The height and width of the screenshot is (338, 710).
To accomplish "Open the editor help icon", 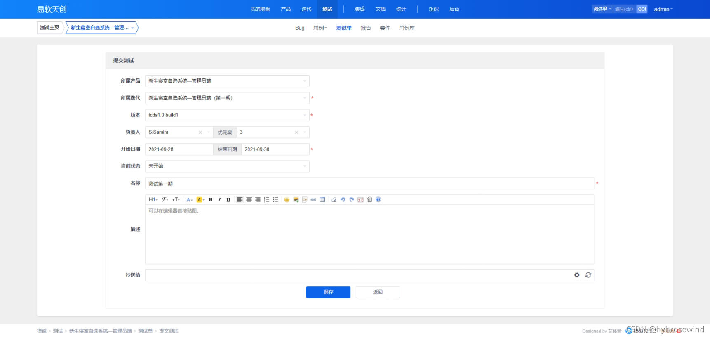I will coord(379,200).
